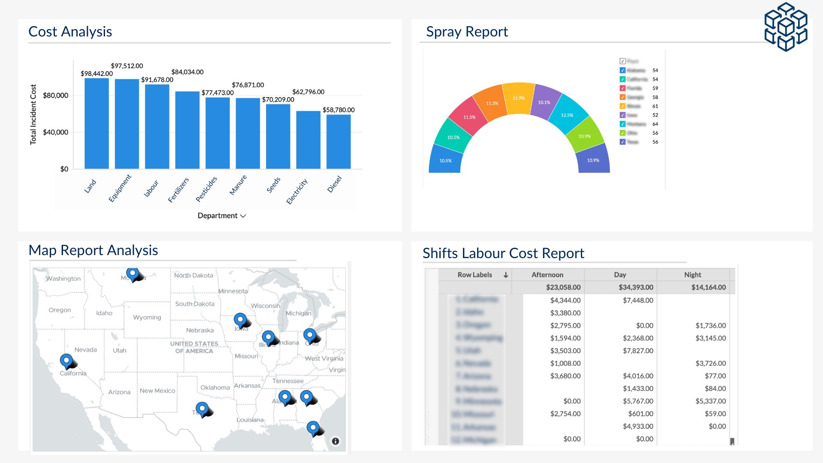823x463 pixels.
Task: Click the map pin in Texas
Action: tap(202, 409)
